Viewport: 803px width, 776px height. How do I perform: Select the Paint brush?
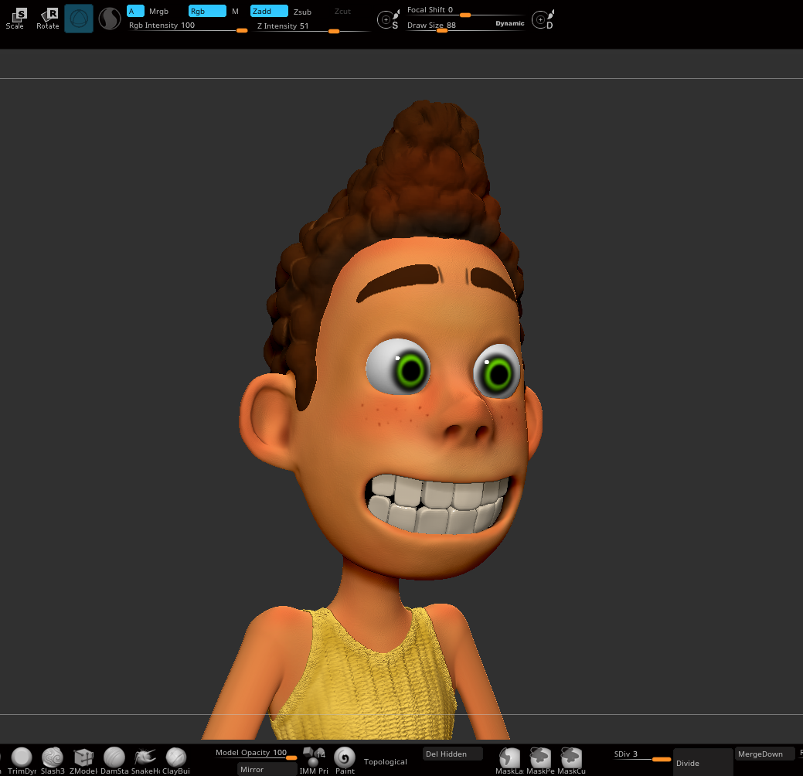[345, 760]
